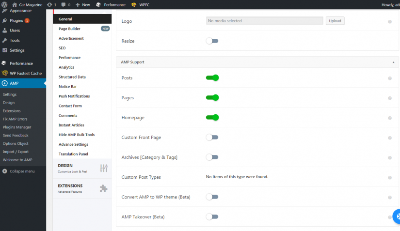
Task: Click the help icon for Custom Post Types
Action: click(x=390, y=177)
